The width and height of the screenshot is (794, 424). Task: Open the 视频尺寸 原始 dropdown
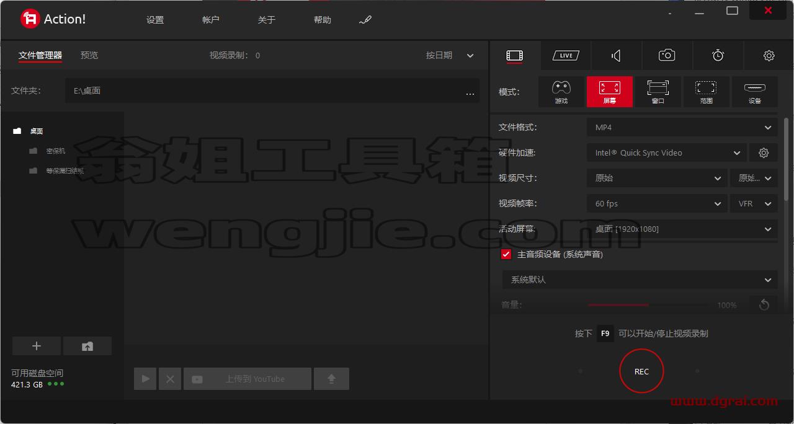658,178
